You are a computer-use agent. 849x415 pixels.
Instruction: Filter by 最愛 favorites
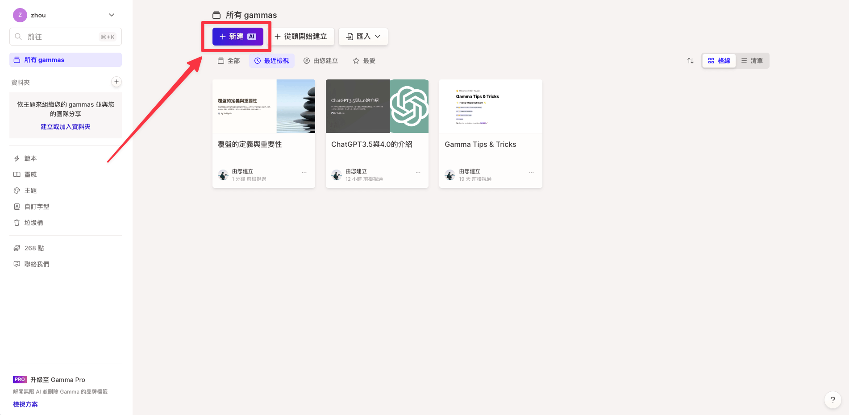click(x=364, y=61)
